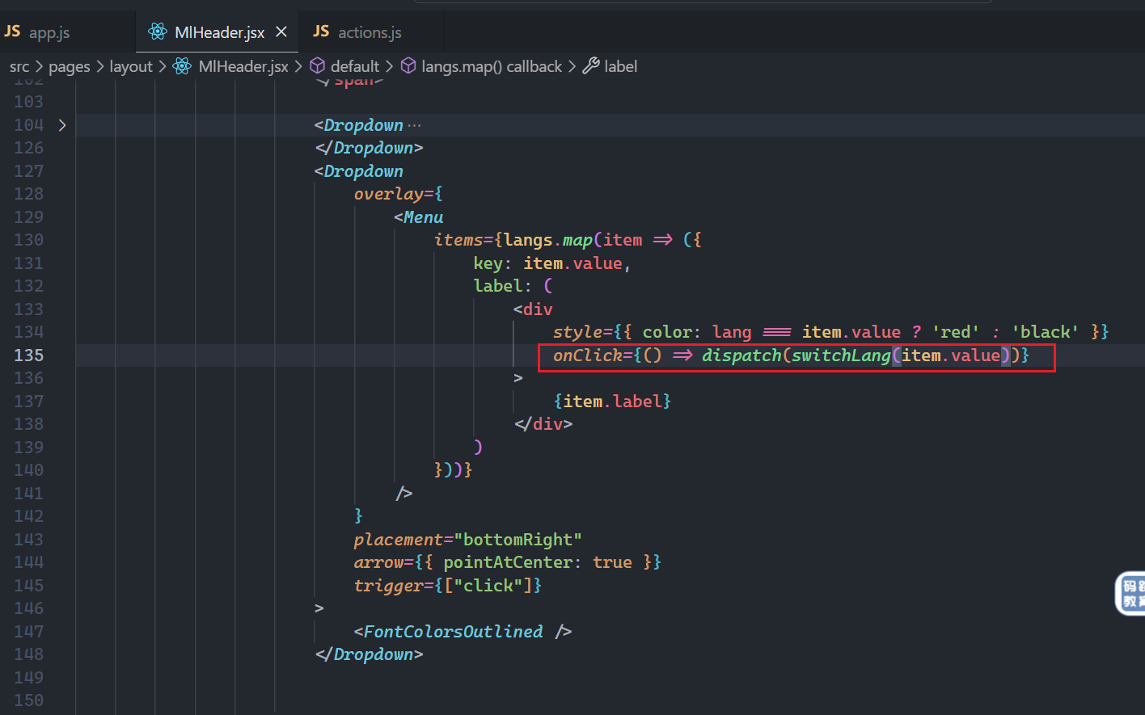Click 'switchLang' on line 135
Viewport: 1145px width, 715px height.
click(841, 355)
